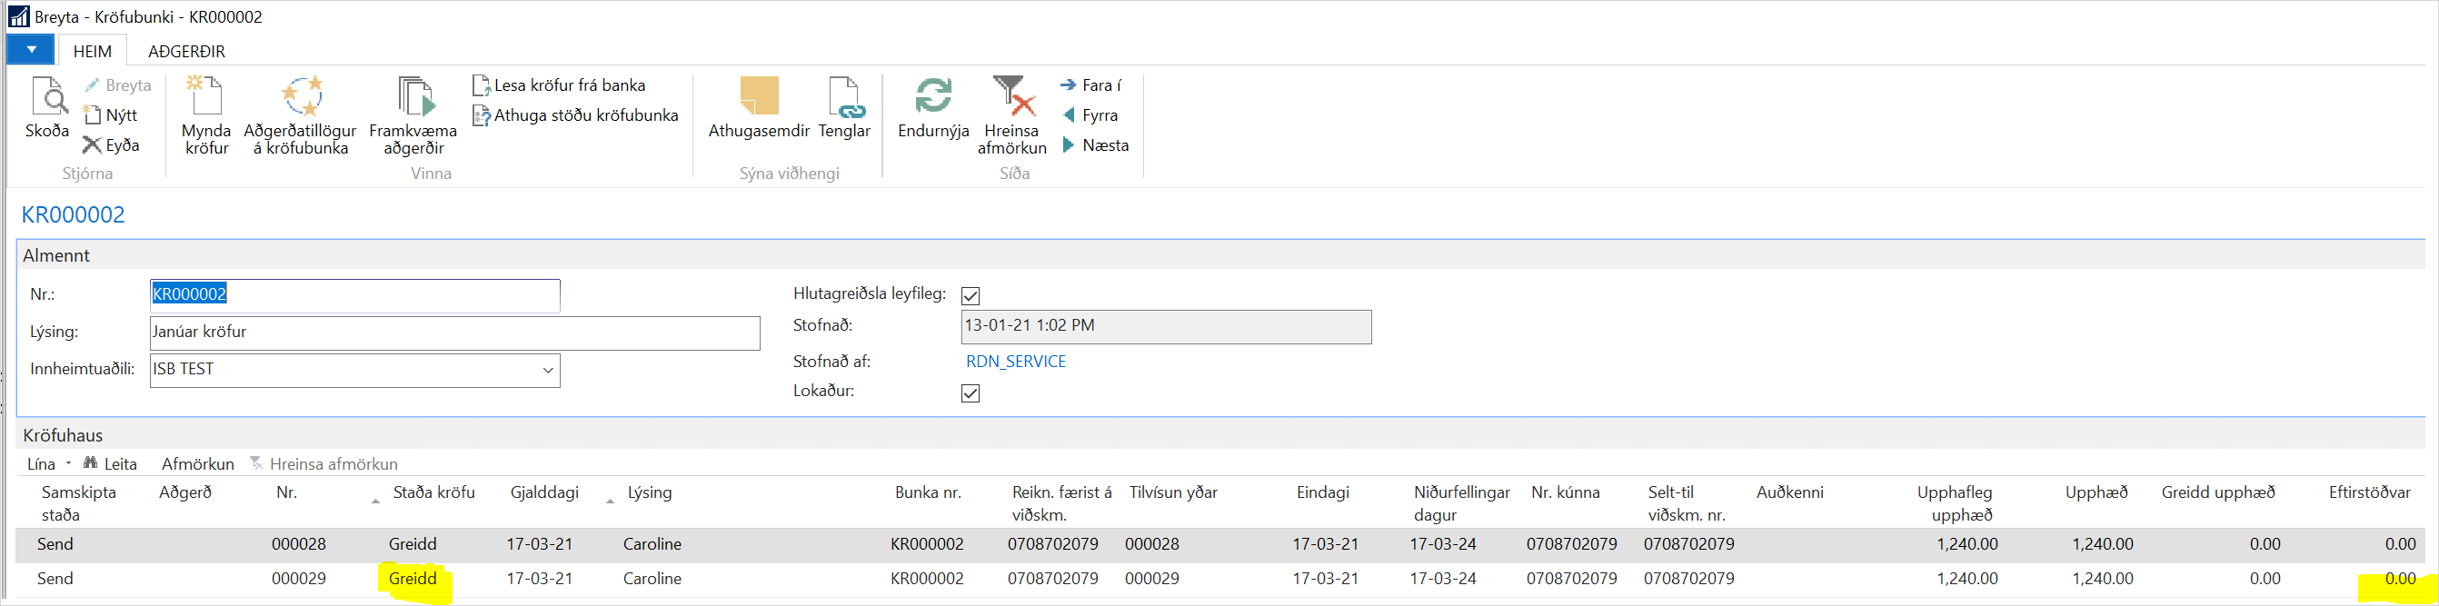This screenshot has width=2439, height=606.
Task: Open the blue application menu dropdown
Action: pyautogui.click(x=31, y=50)
